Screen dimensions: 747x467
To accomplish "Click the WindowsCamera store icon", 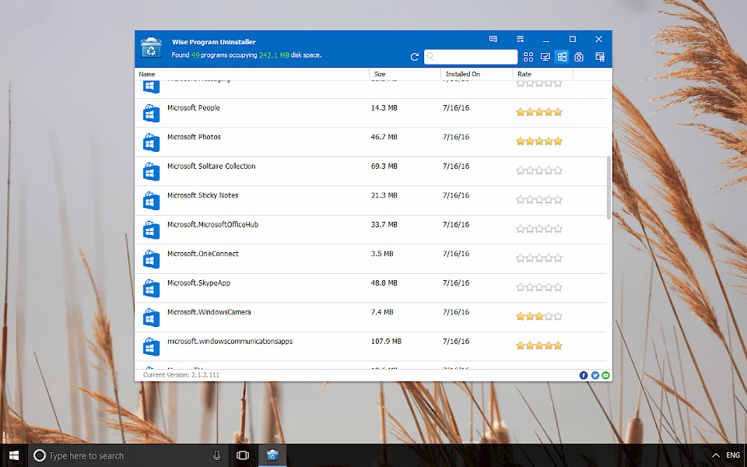I will [x=151, y=317].
